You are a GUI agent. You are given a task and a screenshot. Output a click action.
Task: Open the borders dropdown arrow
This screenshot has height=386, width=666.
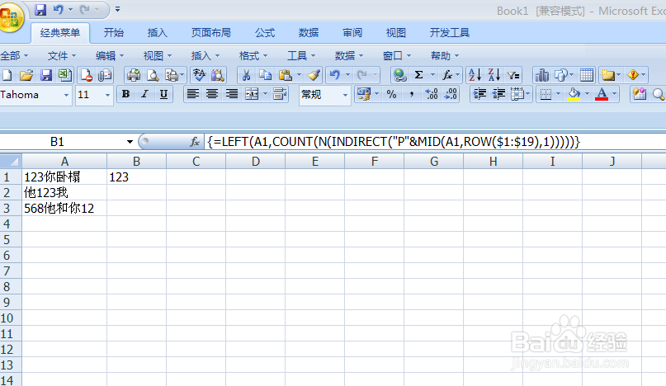click(559, 94)
